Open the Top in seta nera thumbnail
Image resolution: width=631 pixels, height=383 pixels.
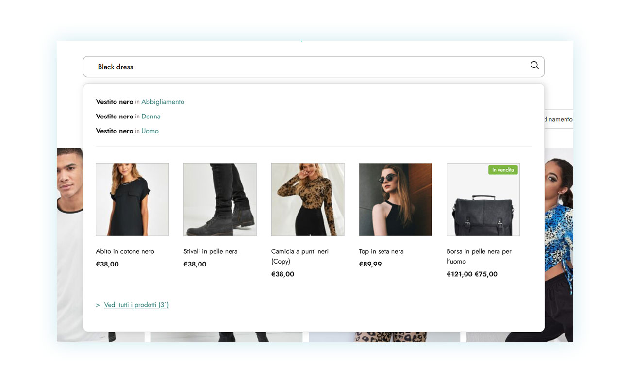pyautogui.click(x=395, y=200)
